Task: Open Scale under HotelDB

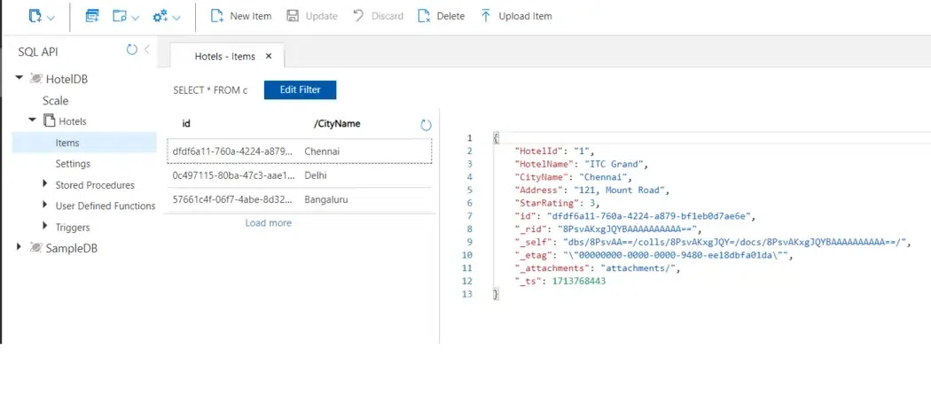Action: [x=55, y=100]
